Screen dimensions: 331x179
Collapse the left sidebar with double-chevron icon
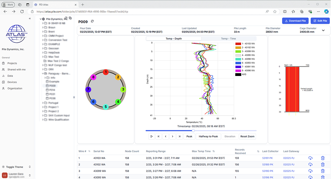pos(30,19)
